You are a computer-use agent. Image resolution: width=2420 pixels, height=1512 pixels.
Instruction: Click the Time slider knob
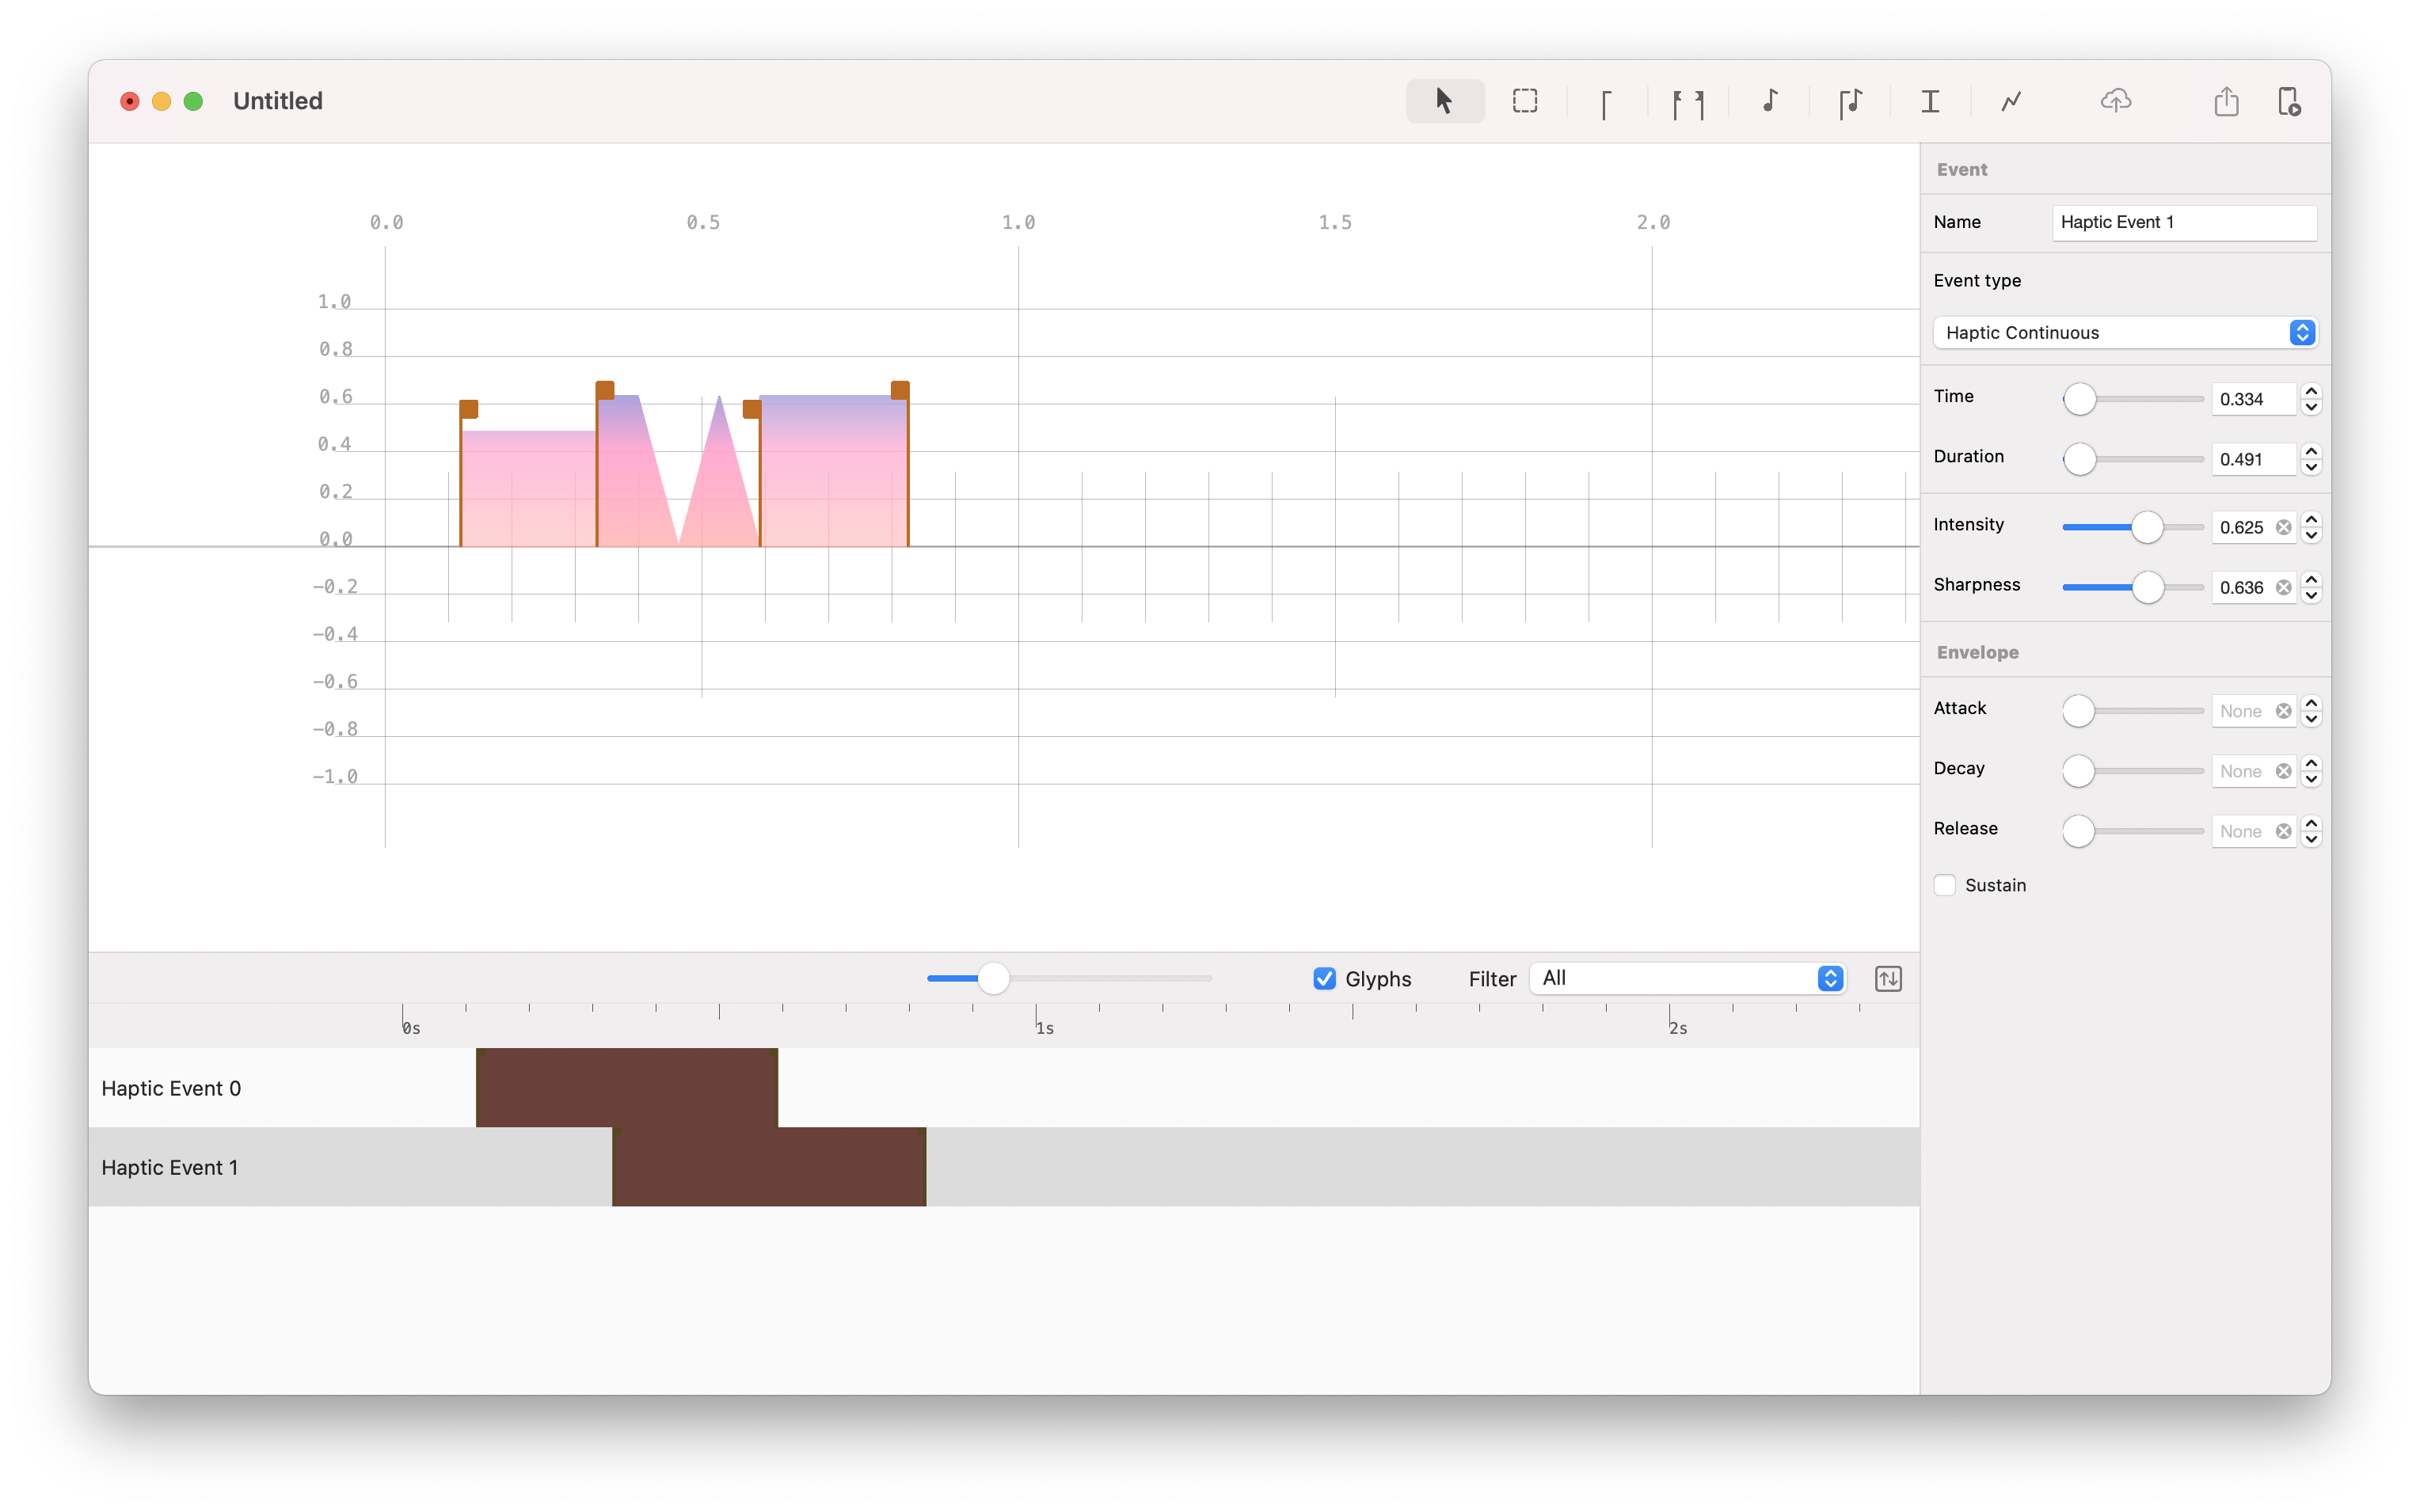pyautogui.click(x=2079, y=398)
